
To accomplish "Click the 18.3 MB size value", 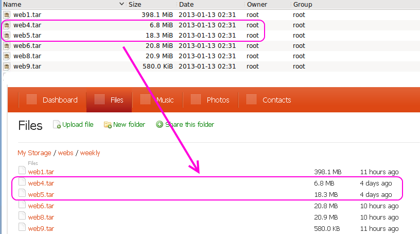I will pyautogui.click(x=326, y=194).
